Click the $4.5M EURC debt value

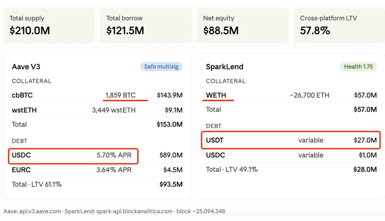click(x=174, y=170)
